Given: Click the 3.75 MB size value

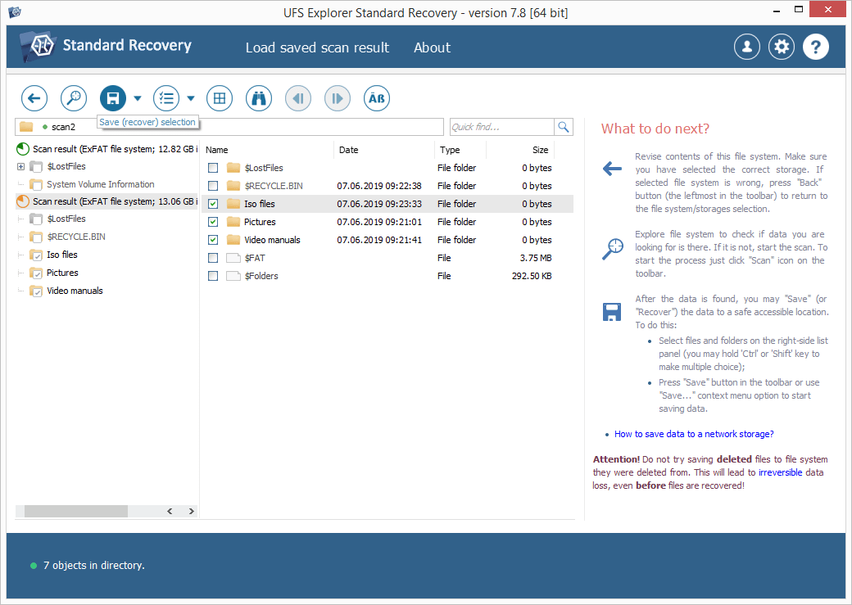Looking at the screenshot, I should click(x=536, y=258).
